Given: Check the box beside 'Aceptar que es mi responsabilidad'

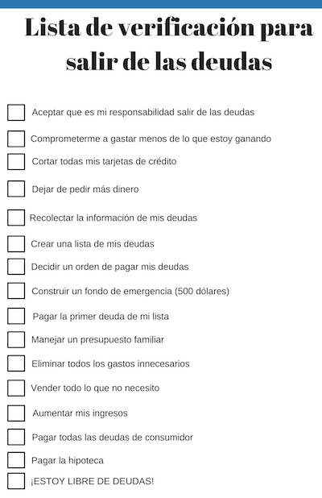Looking at the screenshot, I should click(x=16, y=113).
